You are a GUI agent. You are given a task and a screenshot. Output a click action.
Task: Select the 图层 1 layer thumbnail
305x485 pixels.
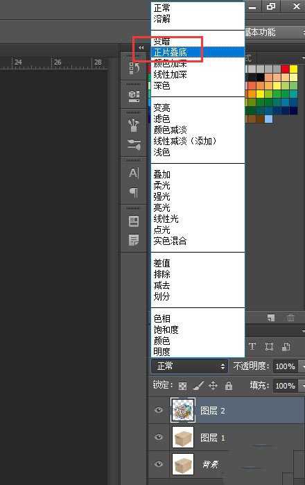182,437
